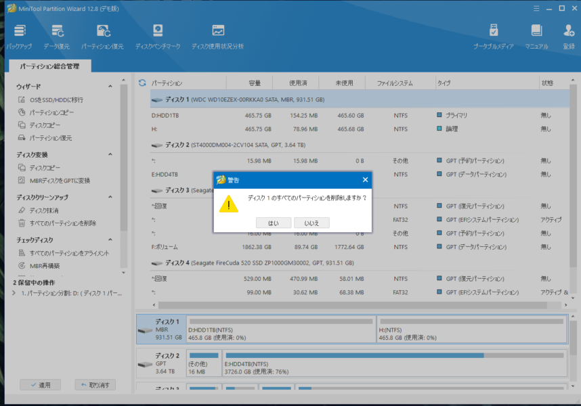Click the partition list vertical scrollbar

click(x=573, y=175)
